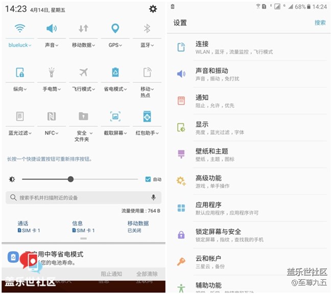The width and height of the screenshot is (332, 294).
Task: Click the brightness slider handle
Action: pyautogui.click(x=70, y=179)
